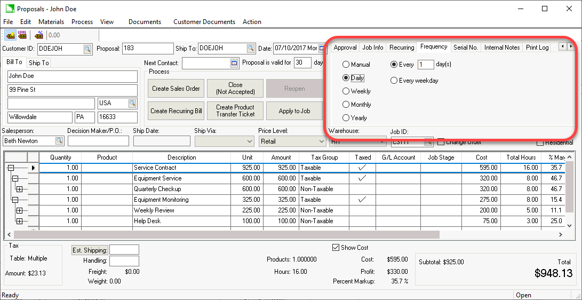
Task: Open Customer ID lookup magnifier
Action: tap(87, 49)
